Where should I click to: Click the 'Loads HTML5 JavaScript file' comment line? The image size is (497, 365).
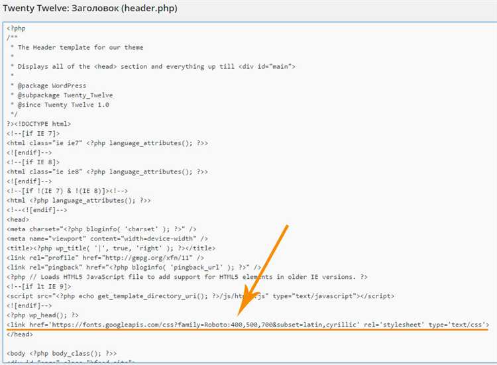(187, 277)
